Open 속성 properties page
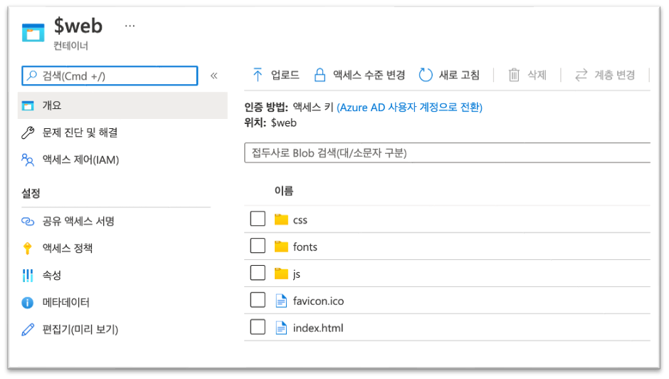 (52, 275)
